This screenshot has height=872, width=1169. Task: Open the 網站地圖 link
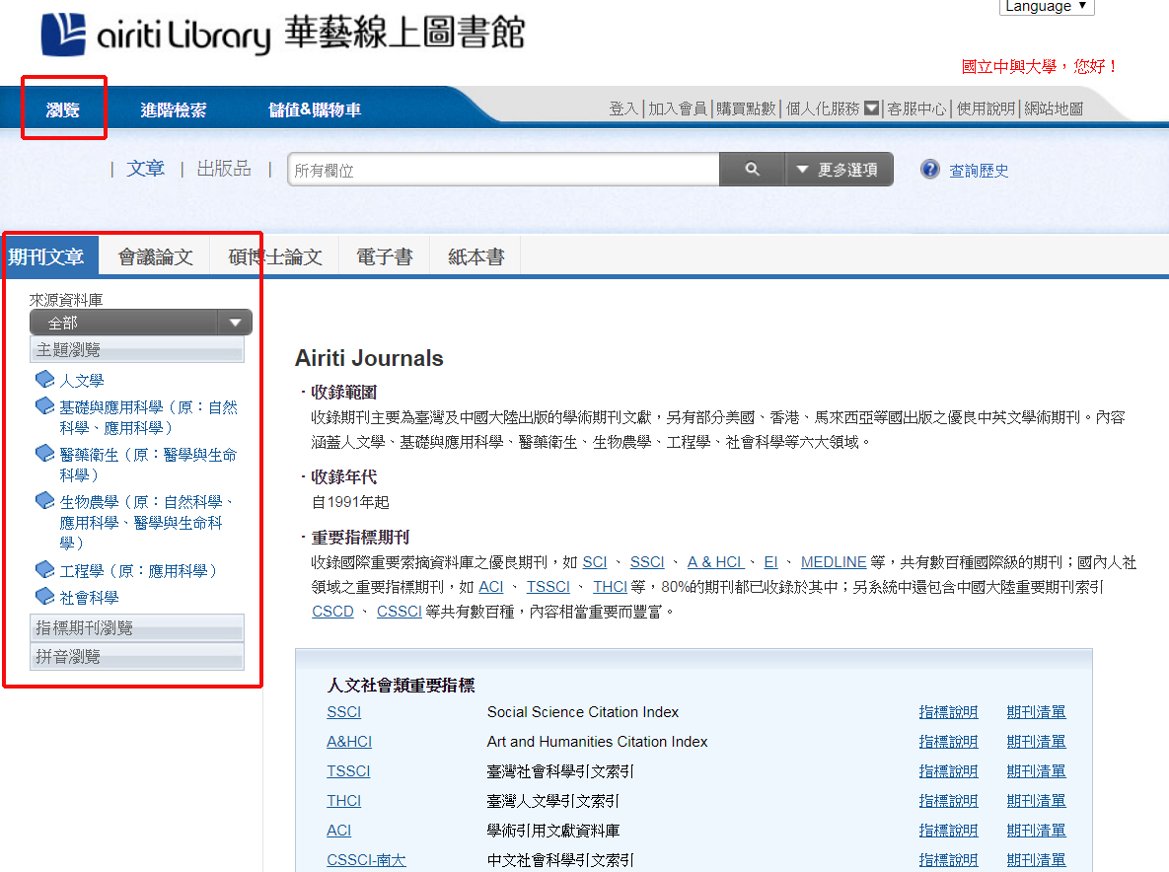coord(1054,109)
